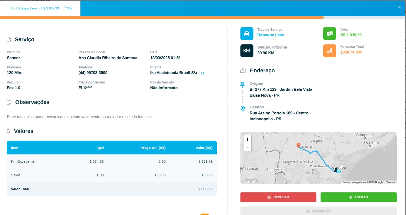Open the Ike Assistencia Brasil client link icon
The width and height of the screenshot is (406, 215).
[x=202, y=73]
